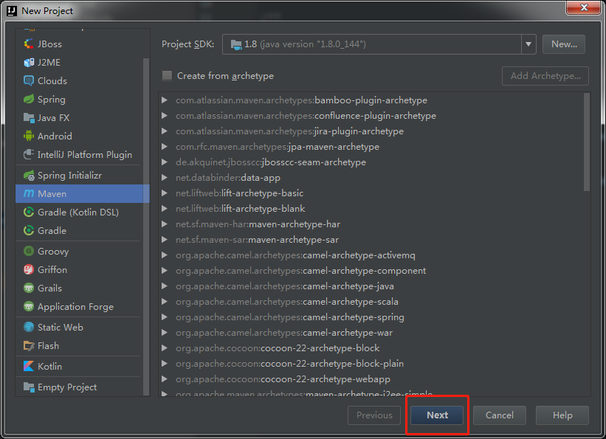The height and width of the screenshot is (439, 606).
Task: Select the cocoon-22-archetype-block-plain row
Action: click(x=371, y=363)
